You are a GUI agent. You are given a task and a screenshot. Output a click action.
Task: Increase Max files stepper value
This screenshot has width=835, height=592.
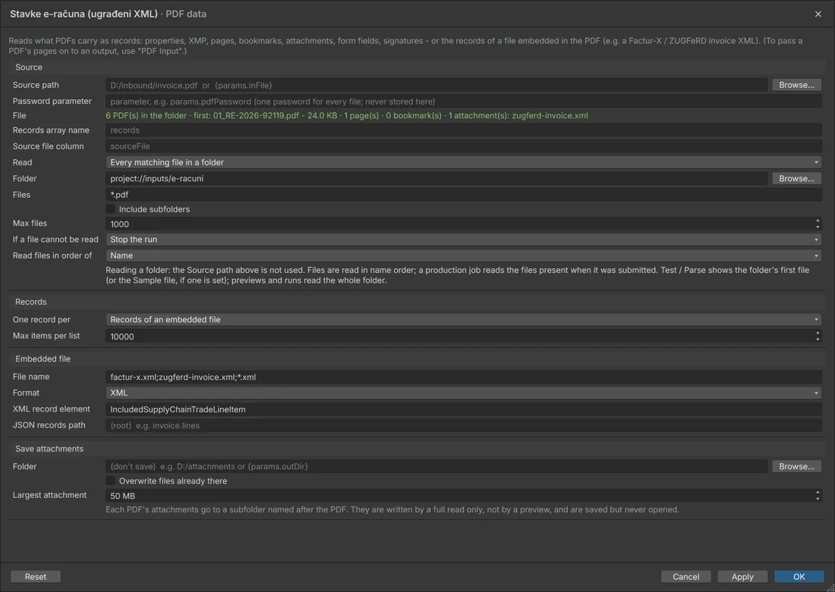(x=818, y=221)
